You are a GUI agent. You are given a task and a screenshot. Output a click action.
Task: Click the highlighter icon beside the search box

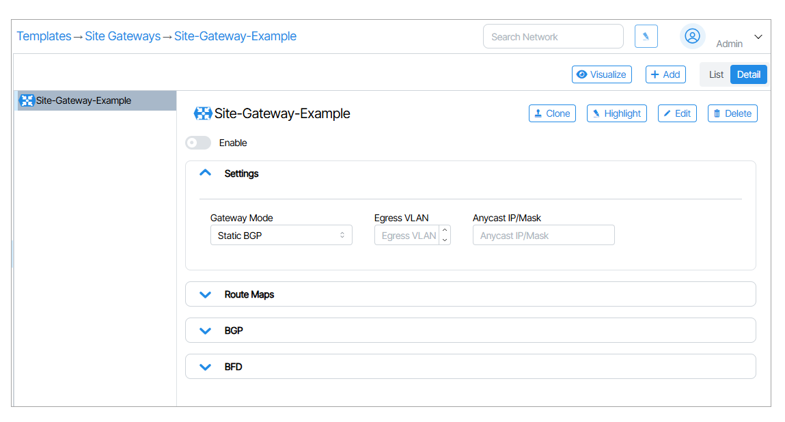click(646, 36)
